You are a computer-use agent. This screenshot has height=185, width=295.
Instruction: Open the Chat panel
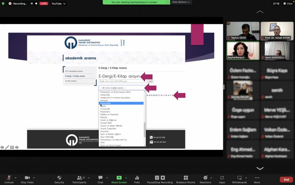coord(100,179)
